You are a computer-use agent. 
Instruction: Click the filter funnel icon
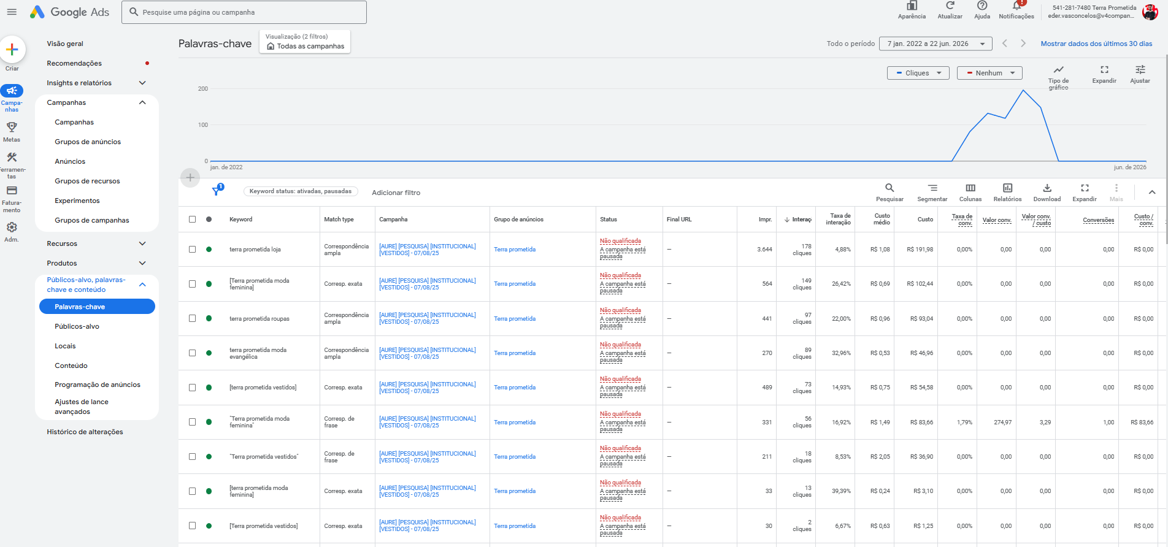click(217, 191)
